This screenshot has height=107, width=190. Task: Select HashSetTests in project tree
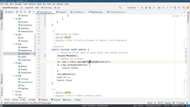coord(26,51)
